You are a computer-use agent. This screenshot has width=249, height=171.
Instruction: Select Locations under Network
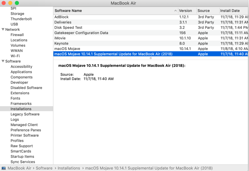(19, 40)
